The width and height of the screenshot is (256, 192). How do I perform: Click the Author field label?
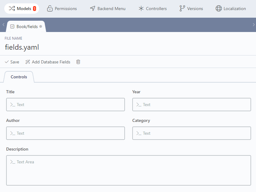(13, 120)
